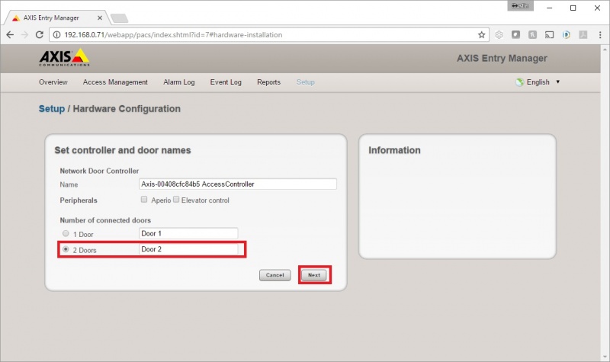Viewport: 610px width, 362px height.
Task: Open the Event Log page
Action: point(226,82)
